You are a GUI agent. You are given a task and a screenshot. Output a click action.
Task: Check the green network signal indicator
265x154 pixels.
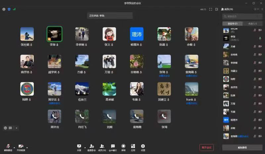(x=14, y=9)
